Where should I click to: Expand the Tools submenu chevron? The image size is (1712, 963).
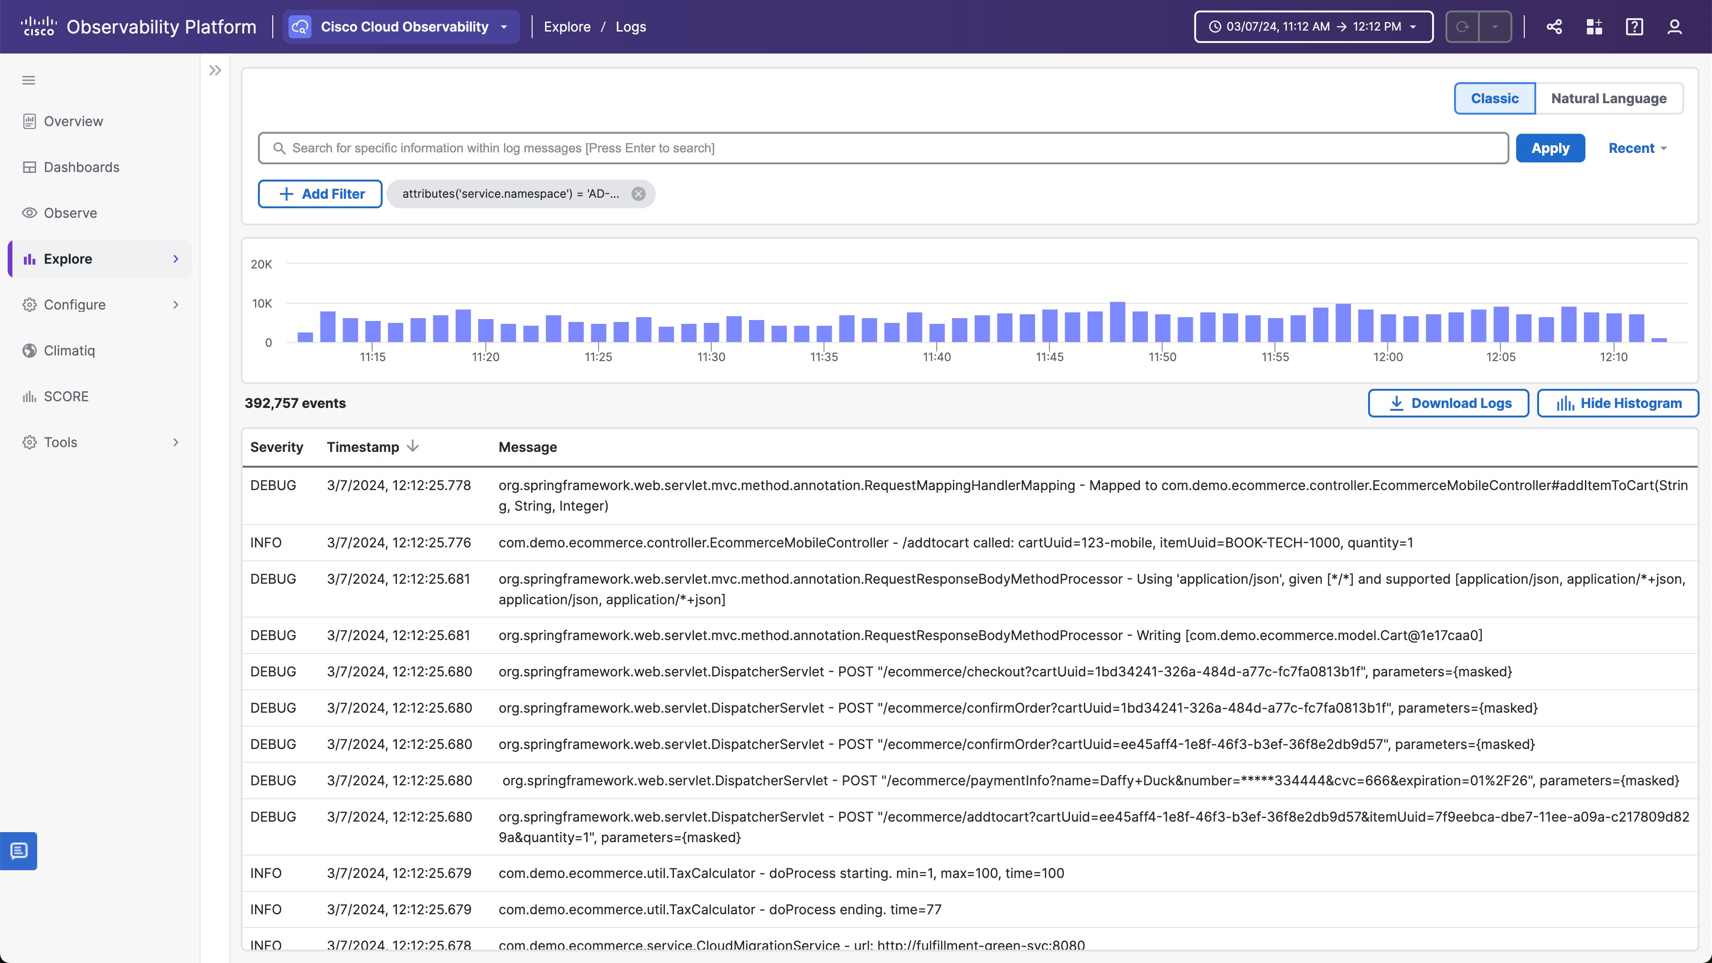175,442
